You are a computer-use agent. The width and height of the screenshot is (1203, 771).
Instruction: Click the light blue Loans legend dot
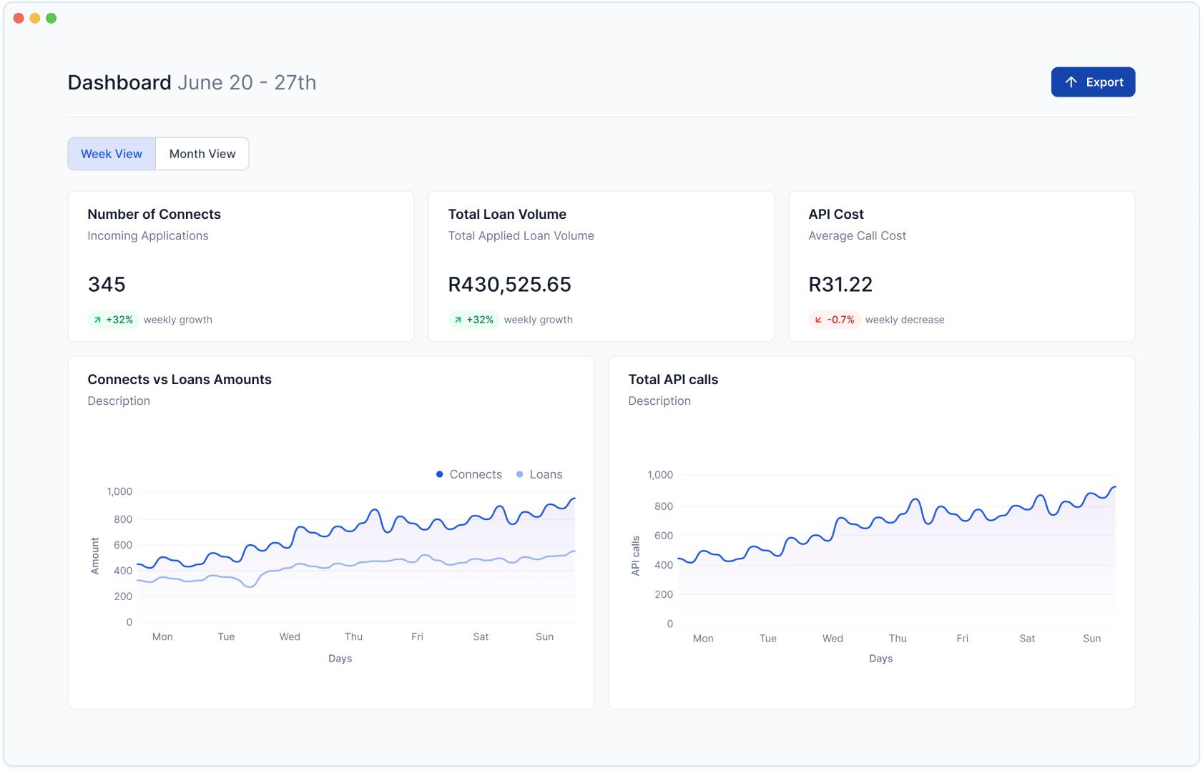click(x=519, y=474)
